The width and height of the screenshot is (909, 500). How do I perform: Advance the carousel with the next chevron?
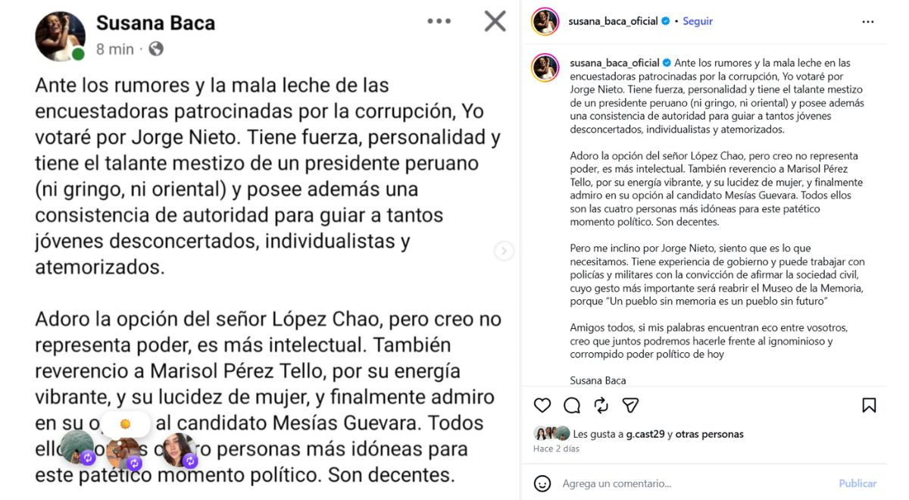(503, 250)
